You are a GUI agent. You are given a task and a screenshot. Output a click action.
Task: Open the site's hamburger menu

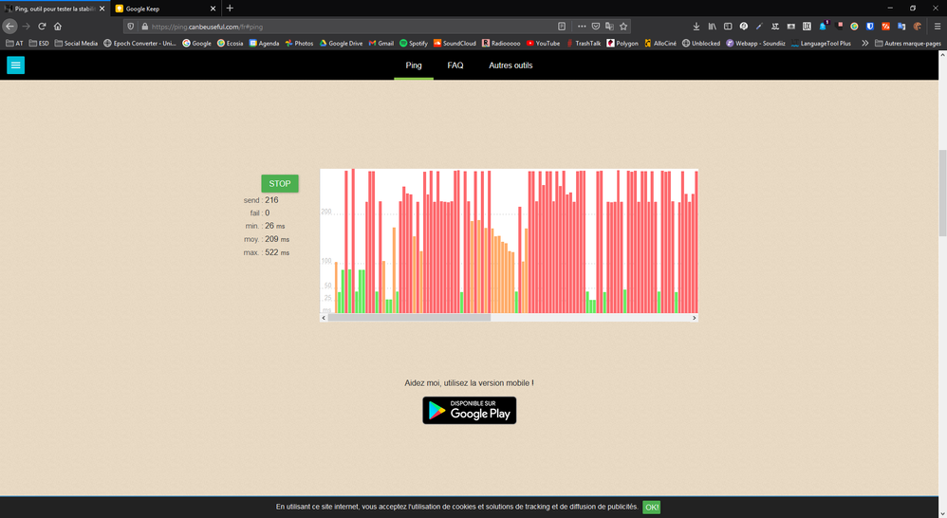point(15,65)
